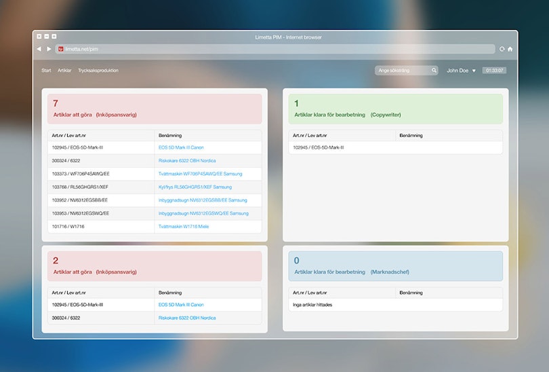Go to Trycksaksproduktion menu item
Viewport: 549px width, 372px height.
click(98, 71)
